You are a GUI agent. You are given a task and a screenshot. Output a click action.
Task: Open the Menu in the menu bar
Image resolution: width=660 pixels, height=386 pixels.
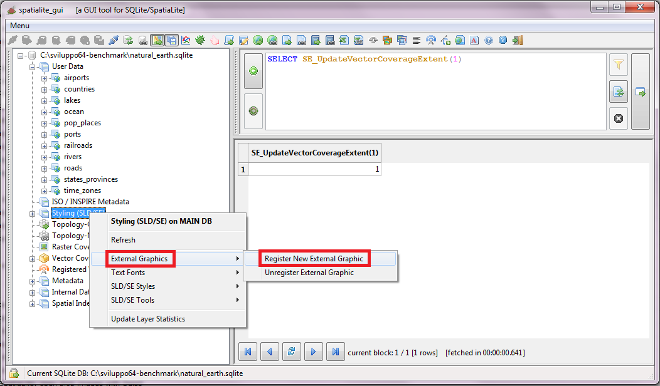pos(20,26)
